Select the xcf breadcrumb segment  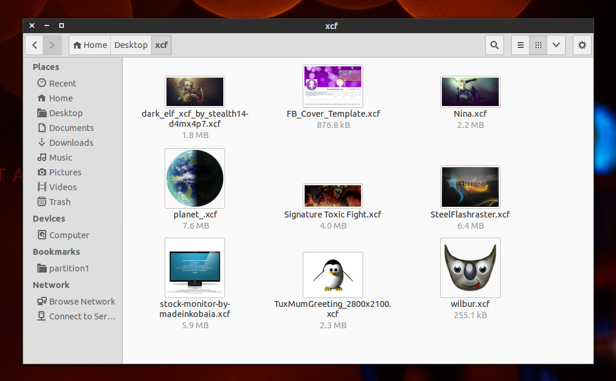tap(161, 44)
